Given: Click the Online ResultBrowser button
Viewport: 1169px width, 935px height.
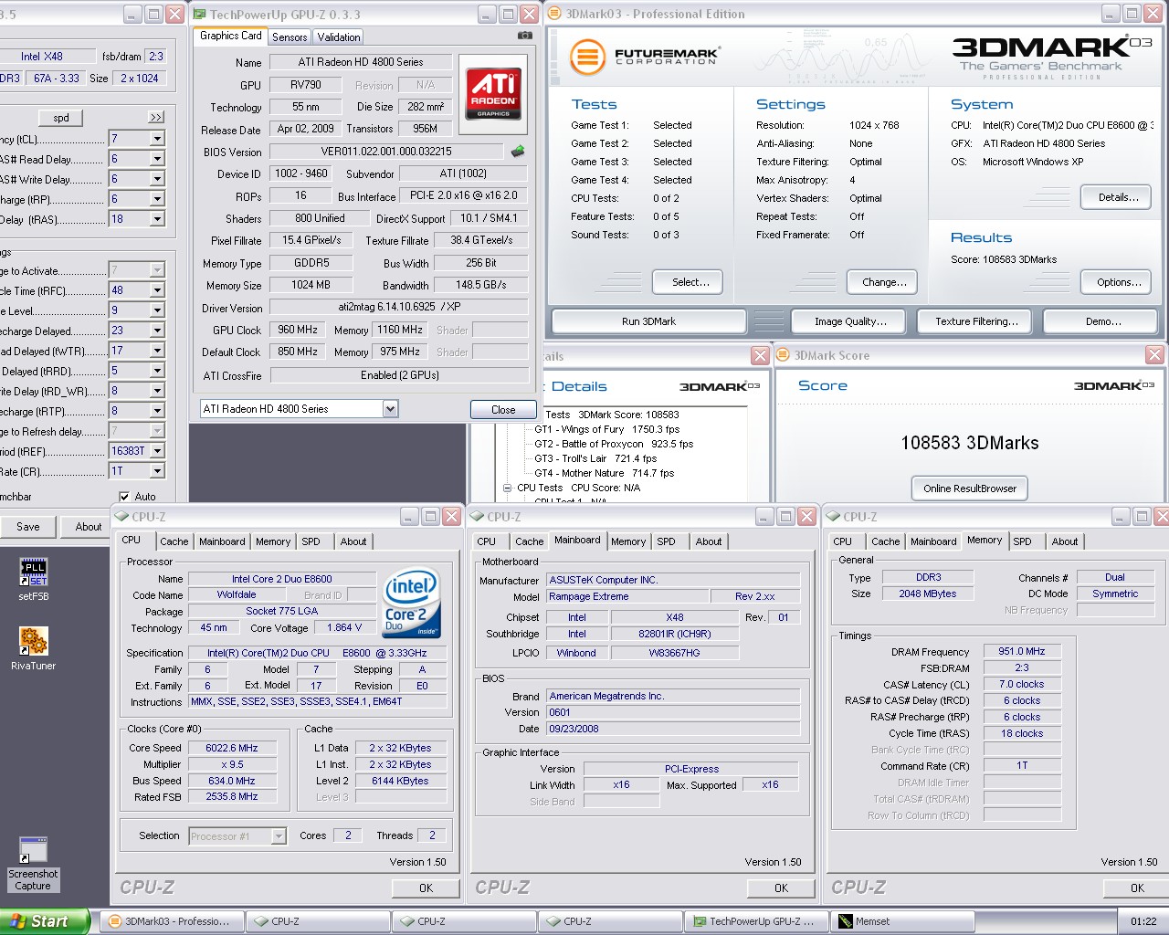Looking at the screenshot, I should tap(970, 489).
